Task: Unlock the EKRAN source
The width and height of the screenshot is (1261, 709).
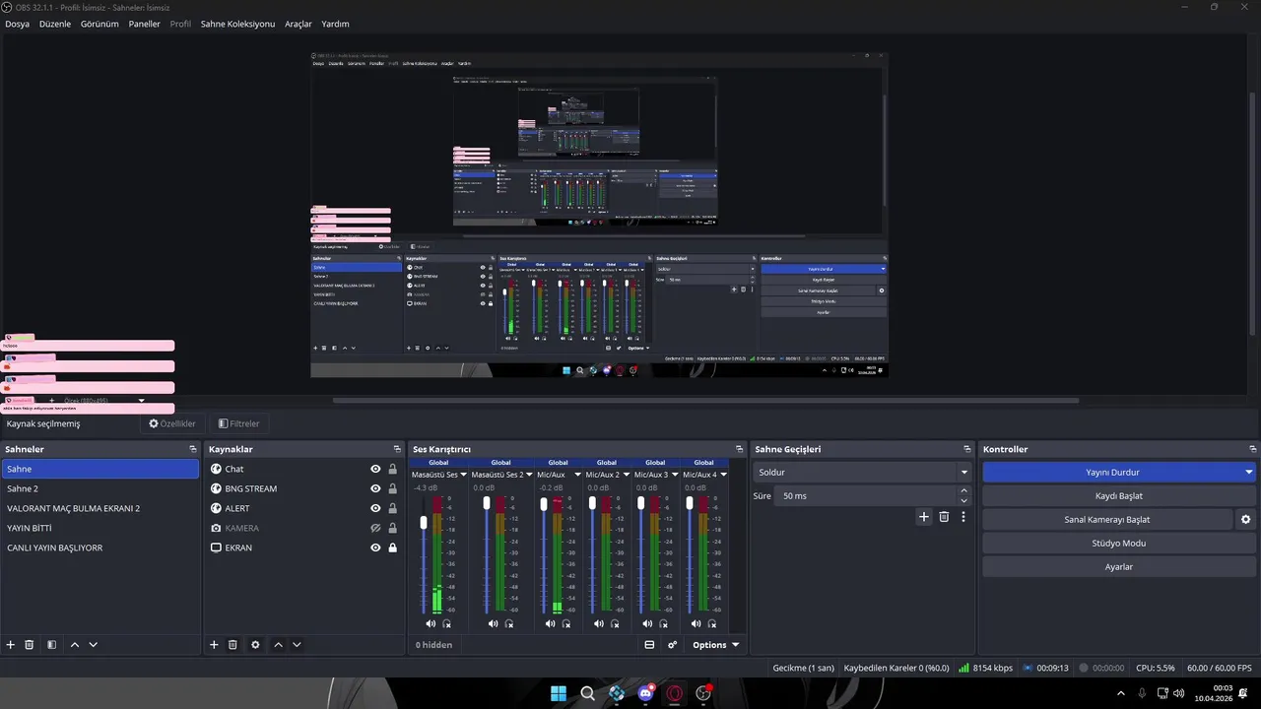Action: coord(393,548)
